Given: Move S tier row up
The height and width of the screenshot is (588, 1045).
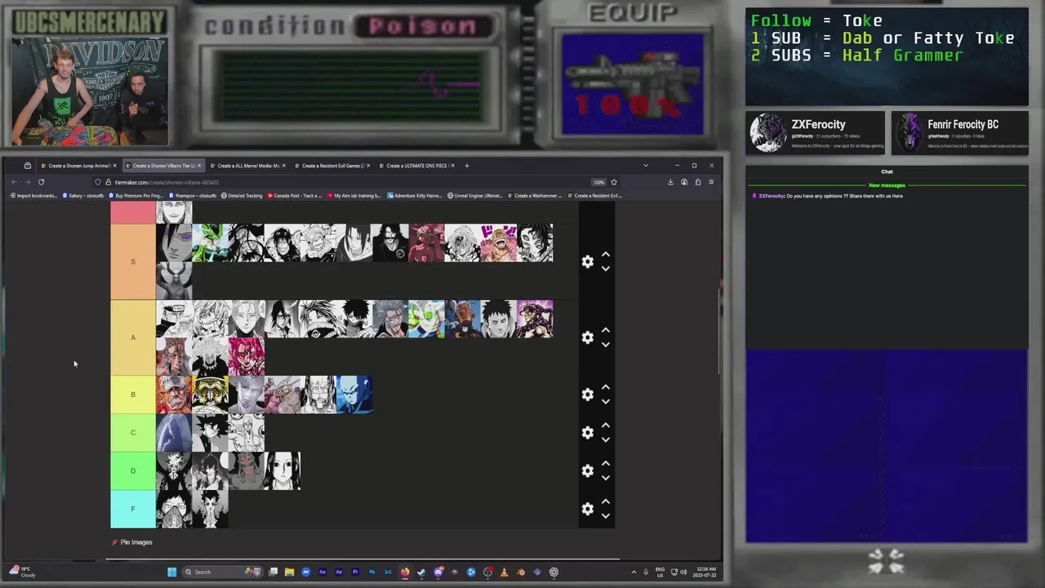Looking at the screenshot, I should click(x=606, y=255).
